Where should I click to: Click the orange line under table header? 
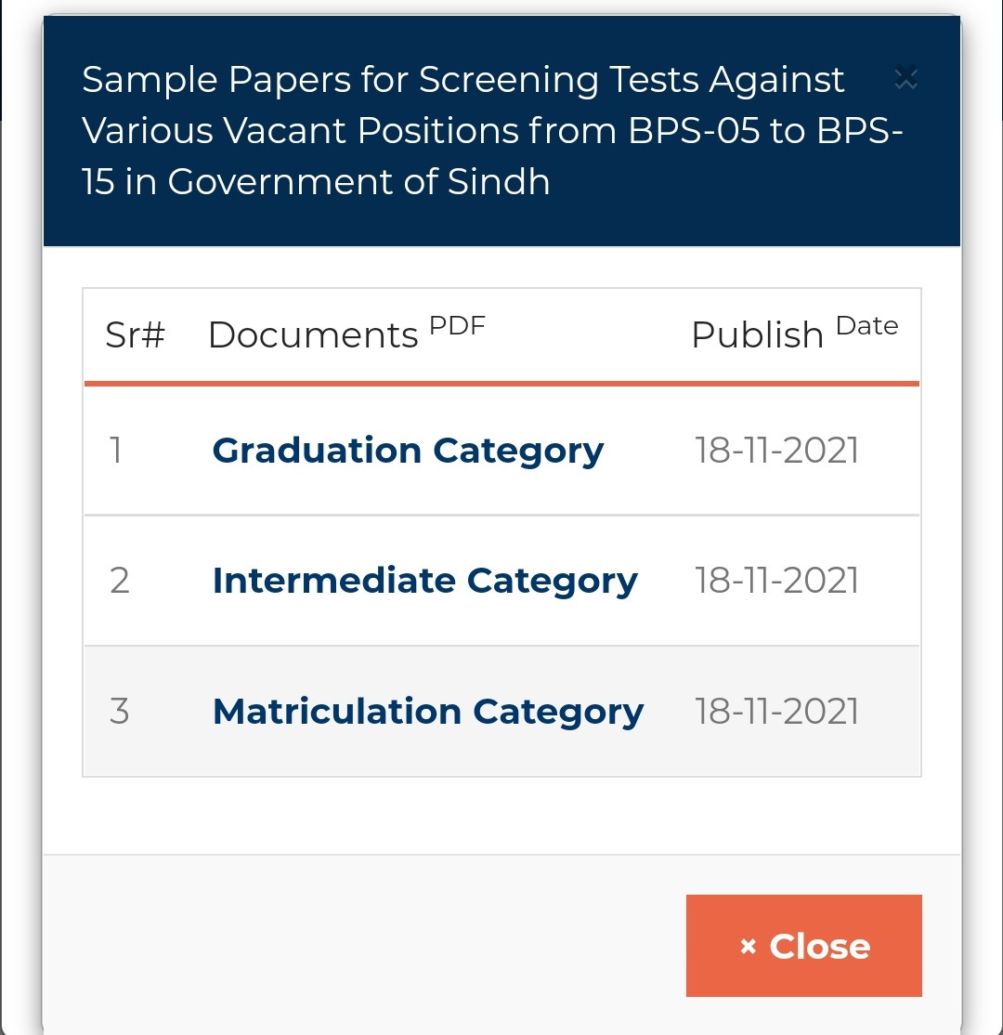click(x=501, y=383)
